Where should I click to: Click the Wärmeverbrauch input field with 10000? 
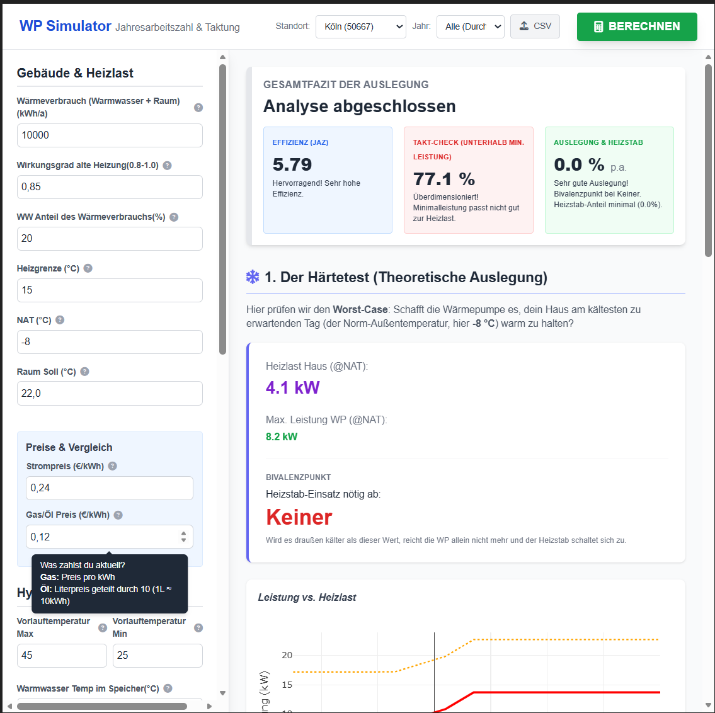pyautogui.click(x=110, y=135)
